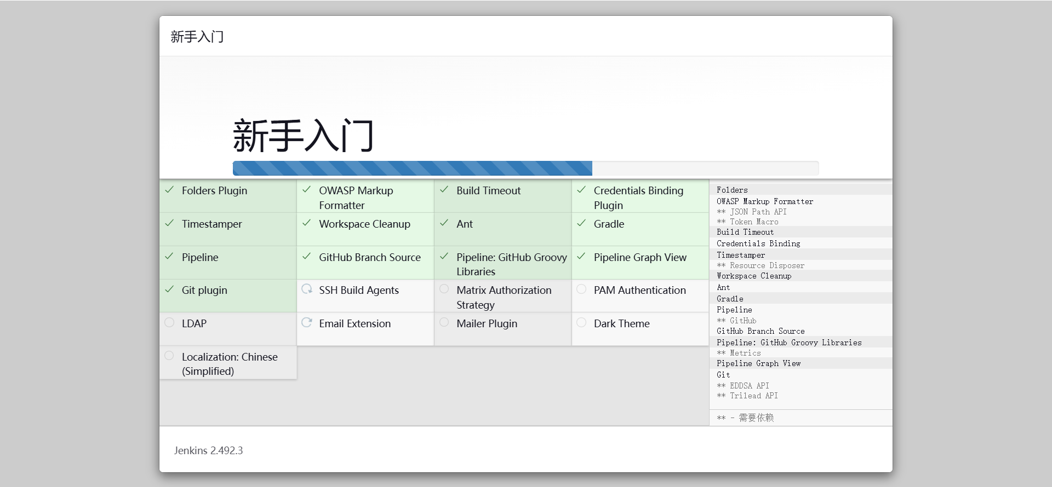This screenshot has height=487, width=1052.
Task: Click the Jenkins 2.492.3 version text
Action: click(x=208, y=450)
